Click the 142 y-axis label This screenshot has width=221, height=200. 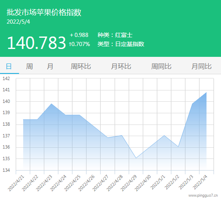pyautogui.click(x=6, y=78)
